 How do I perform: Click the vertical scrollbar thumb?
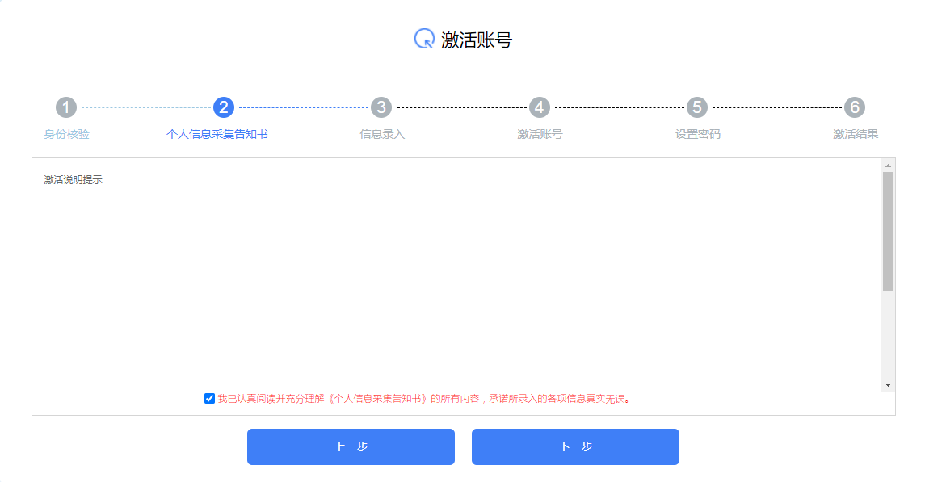point(888,232)
